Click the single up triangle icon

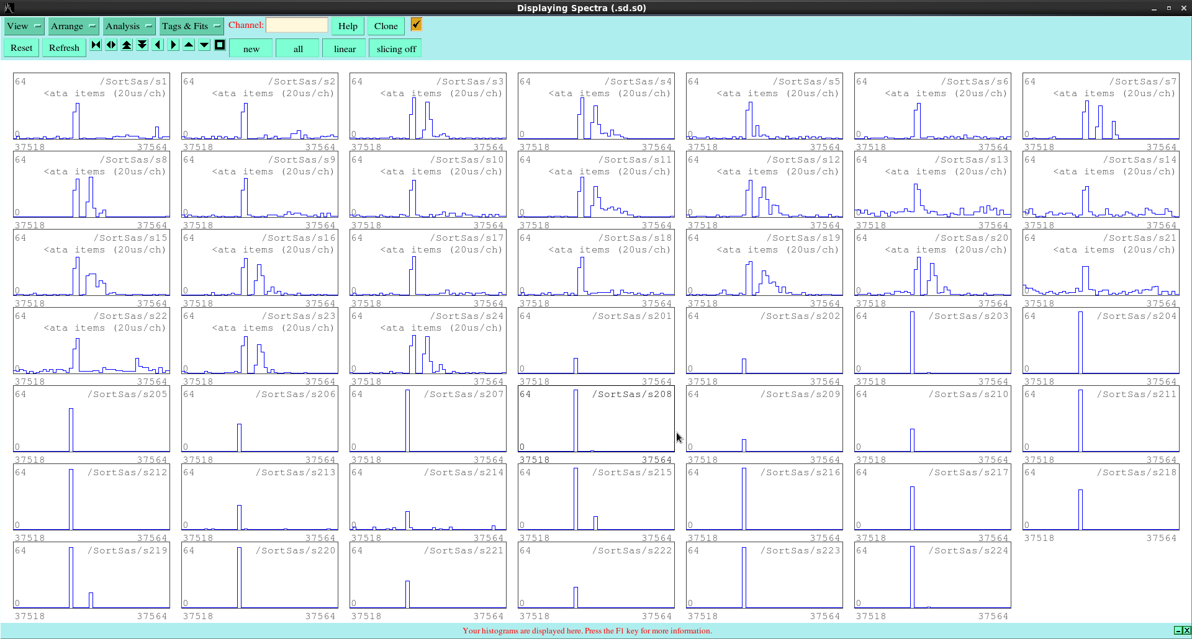189,45
